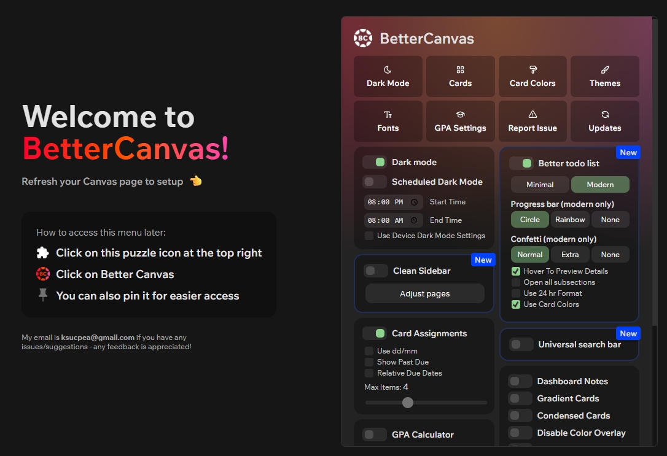Screen dimensions: 667x456
Task: Open the Updates tab
Action: point(605,121)
